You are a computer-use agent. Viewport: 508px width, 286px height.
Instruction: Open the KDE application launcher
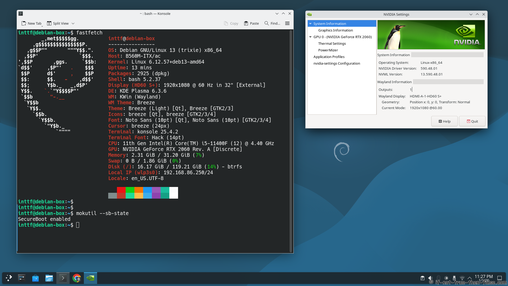(9, 278)
